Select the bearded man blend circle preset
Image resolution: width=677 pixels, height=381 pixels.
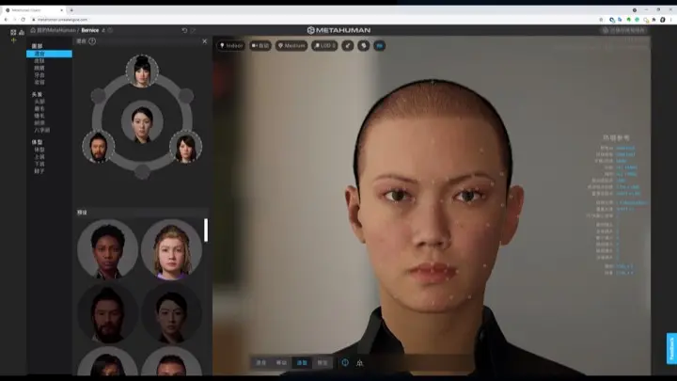pyautogui.click(x=99, y=146)
